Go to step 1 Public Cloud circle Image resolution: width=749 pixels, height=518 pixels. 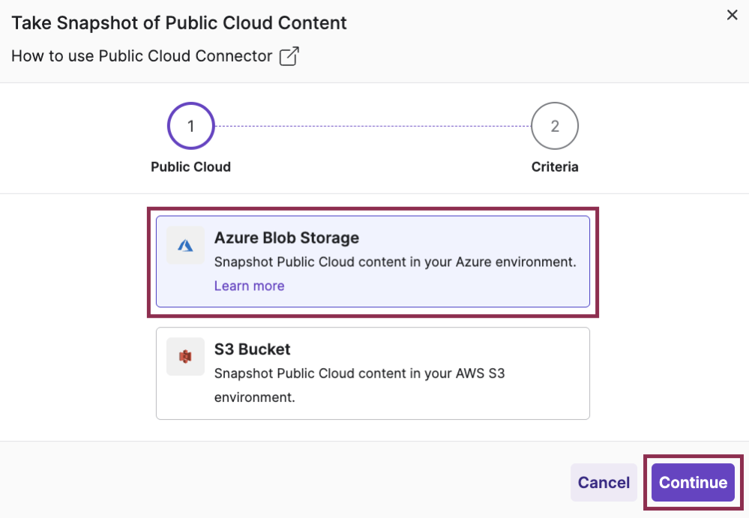[x=191, y=126]
